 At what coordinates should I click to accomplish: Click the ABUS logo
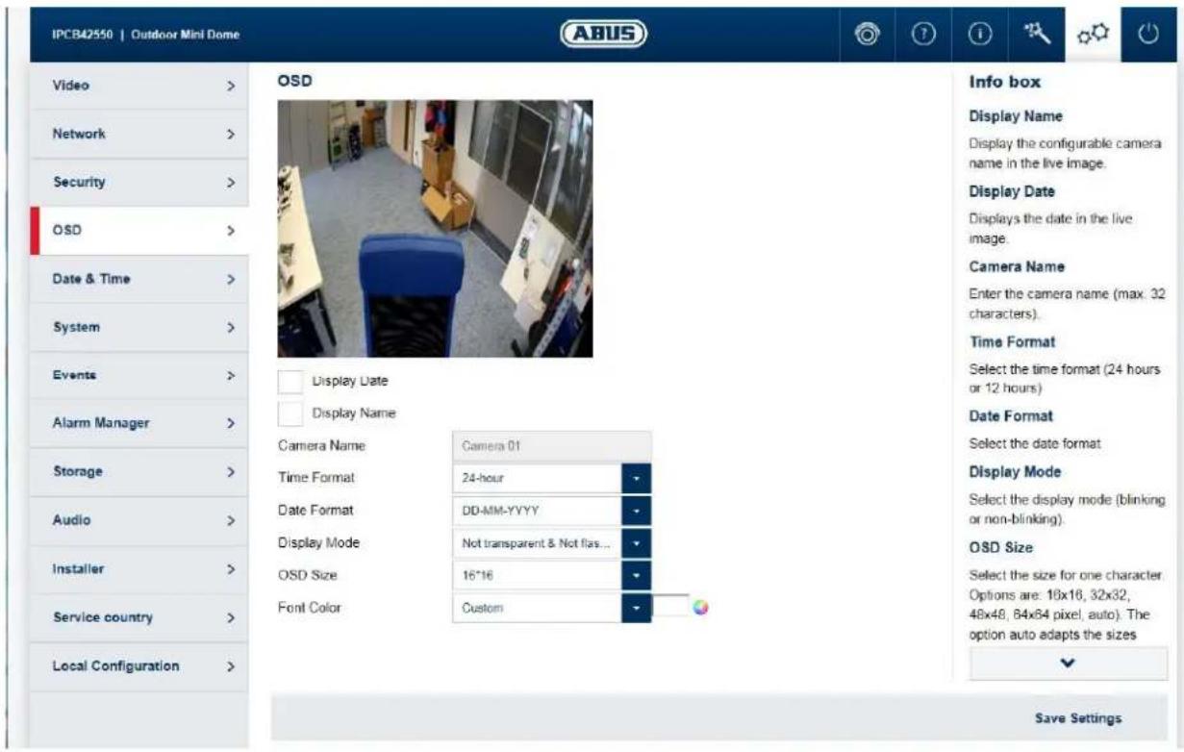(602, 35)
